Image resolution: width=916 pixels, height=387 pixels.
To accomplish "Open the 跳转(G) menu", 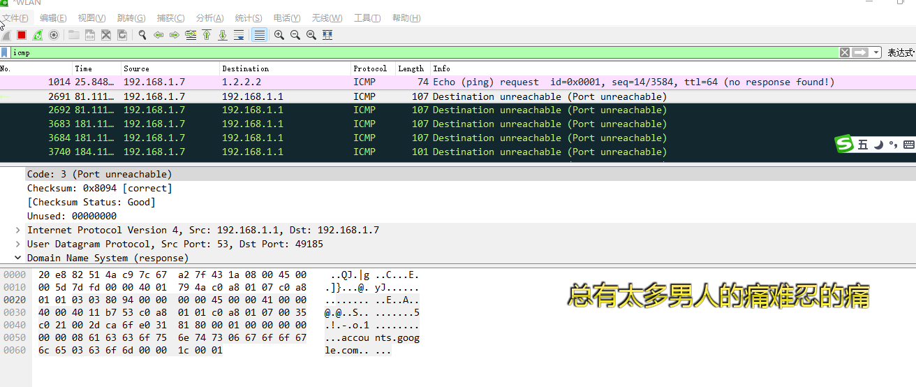I will pos(131,18).
